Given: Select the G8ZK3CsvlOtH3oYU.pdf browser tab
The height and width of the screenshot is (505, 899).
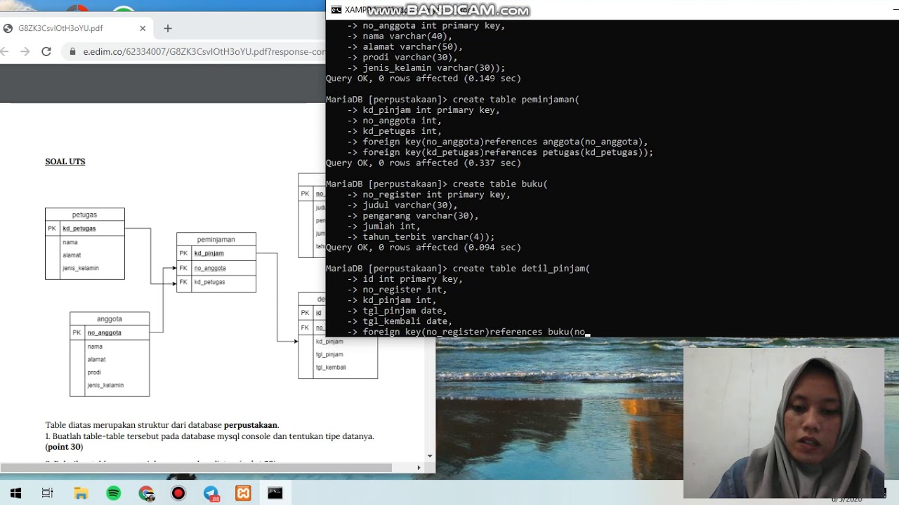Looking at the screenshot, I should (x=76, y=29).
